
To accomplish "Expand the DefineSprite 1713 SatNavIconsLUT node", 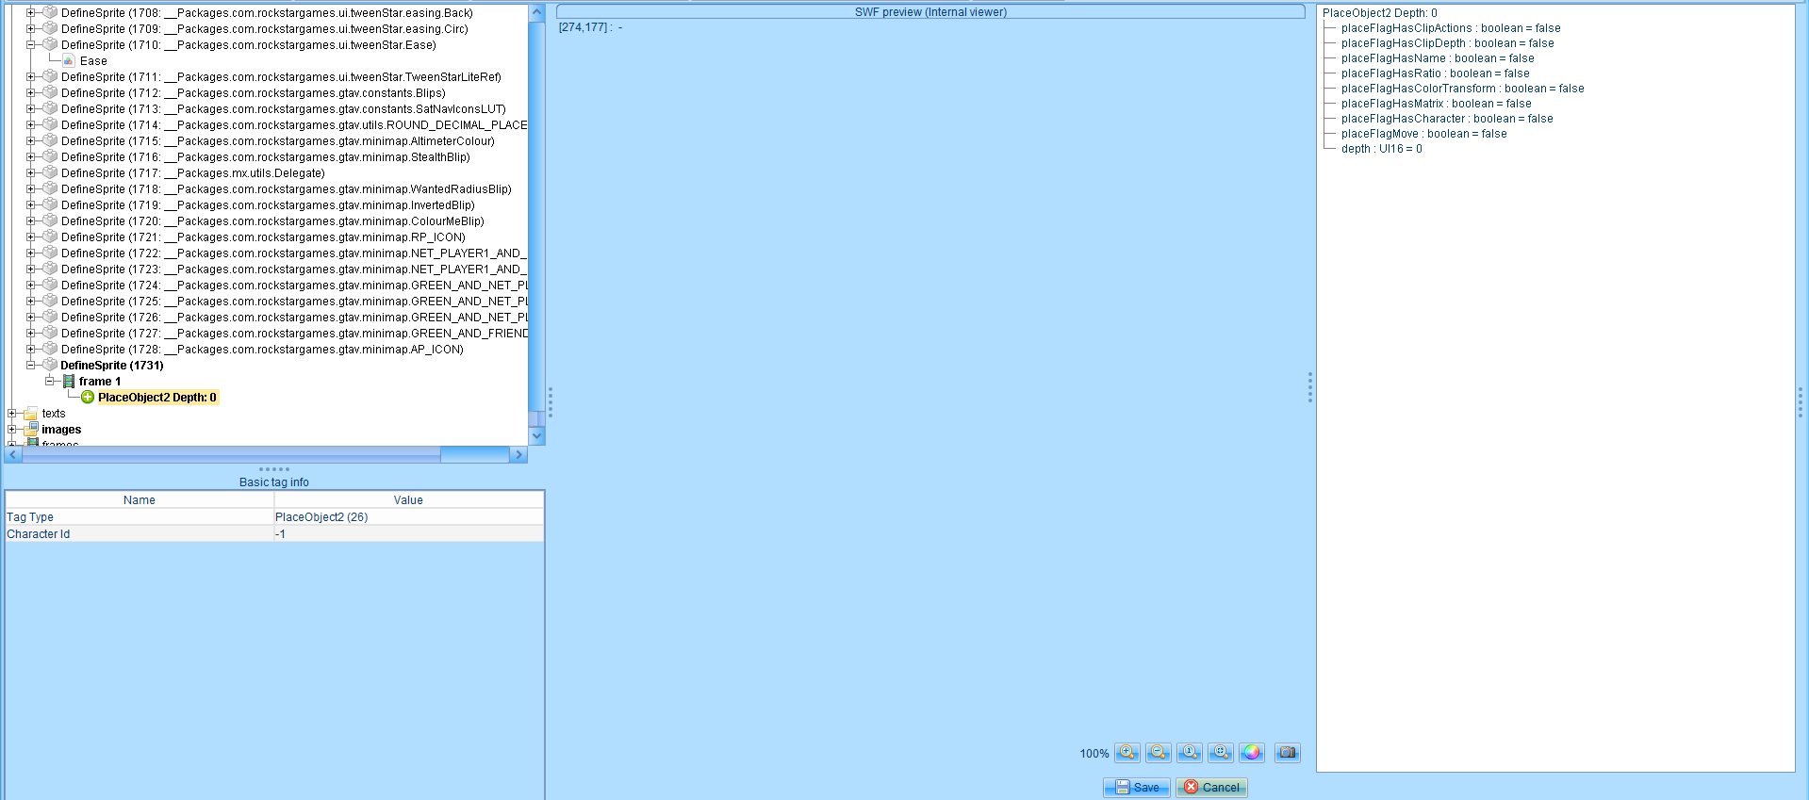I will (30, 109).
